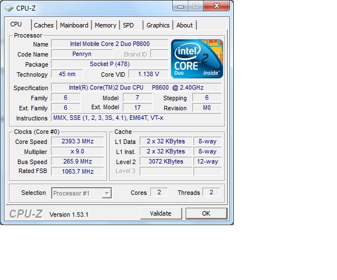Click the L1 Inst. 2 x 32 KBytes value

pyautogui.click(x=166, y=151)
